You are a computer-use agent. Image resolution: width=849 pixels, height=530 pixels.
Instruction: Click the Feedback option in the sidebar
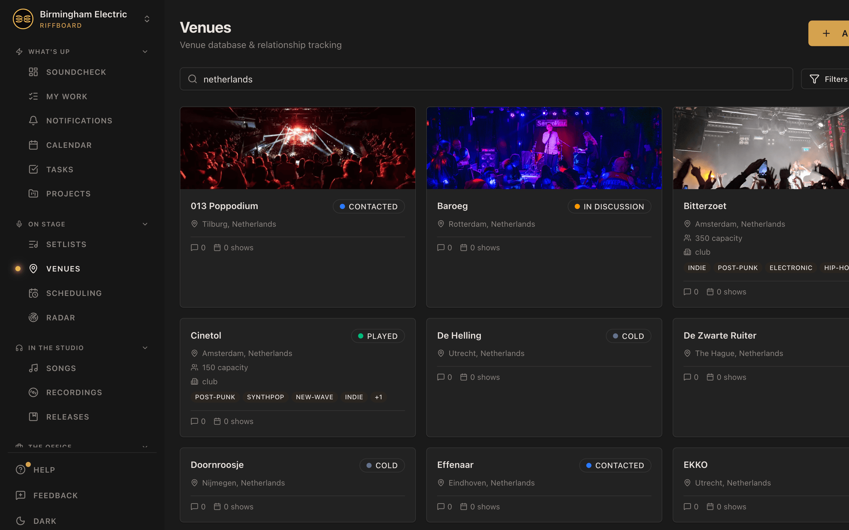coord(55,495)
